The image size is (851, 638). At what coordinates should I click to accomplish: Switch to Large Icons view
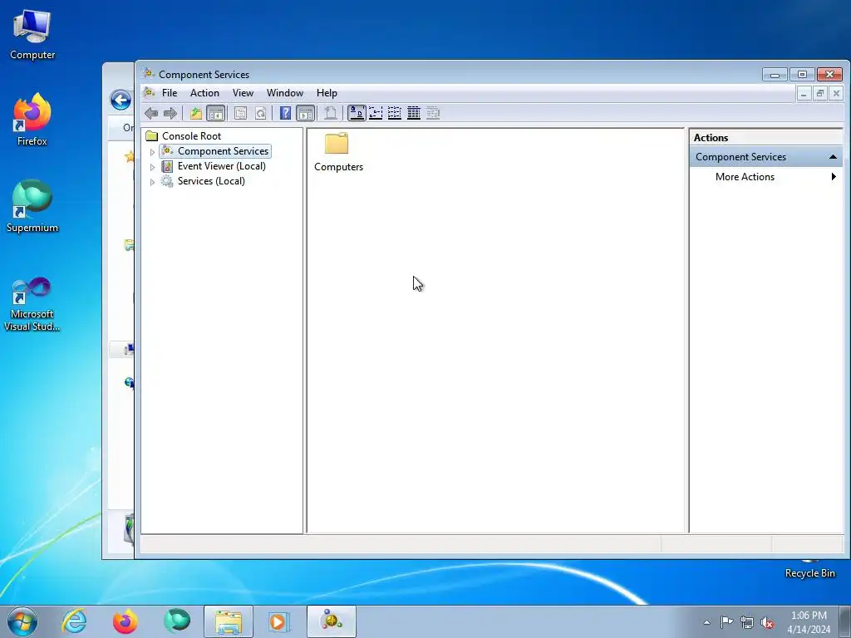[357, 113]
